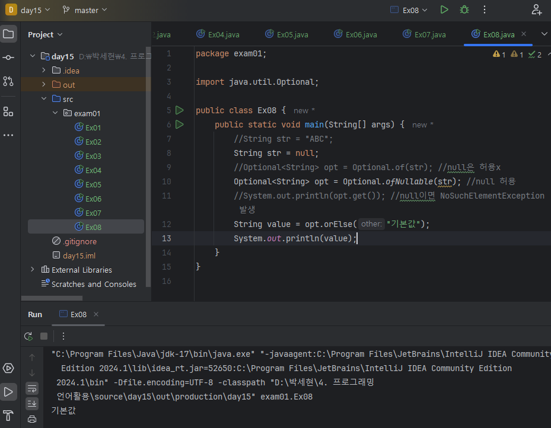Click the run gutter icon beside main method
The height and width of the screenshot is (428, 551).
click(180, 124)
